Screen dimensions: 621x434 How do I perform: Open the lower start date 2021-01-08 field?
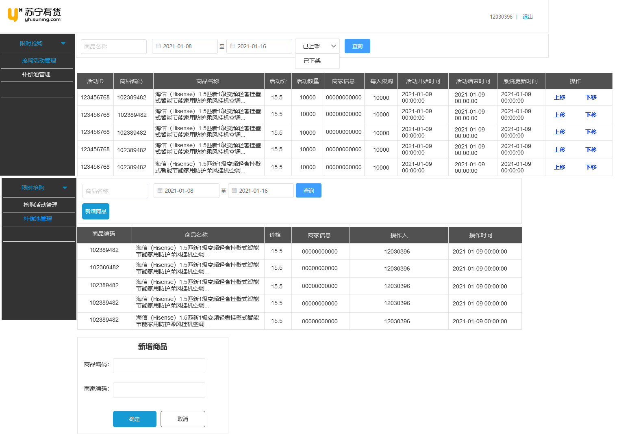click(x=187, y=191)
